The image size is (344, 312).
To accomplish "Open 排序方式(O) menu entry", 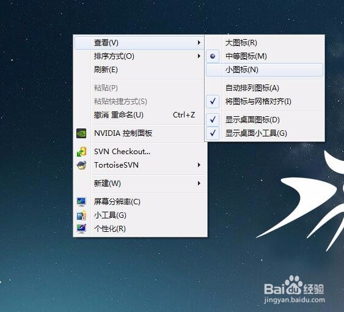I will (x=139, y=56).
